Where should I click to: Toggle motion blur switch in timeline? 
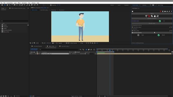point(91,50)
